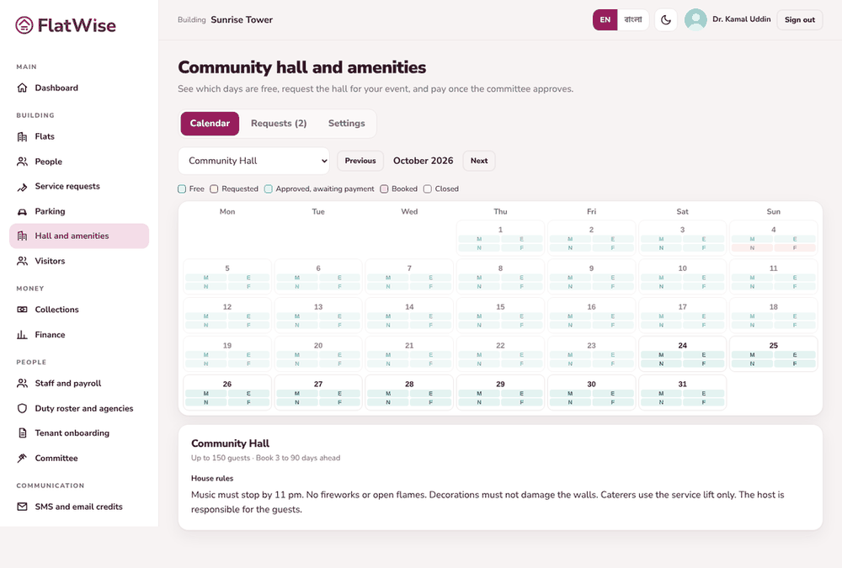Click the People icon in the Building section
This screenshot has width=842, height=568.
tap(22, 162)
